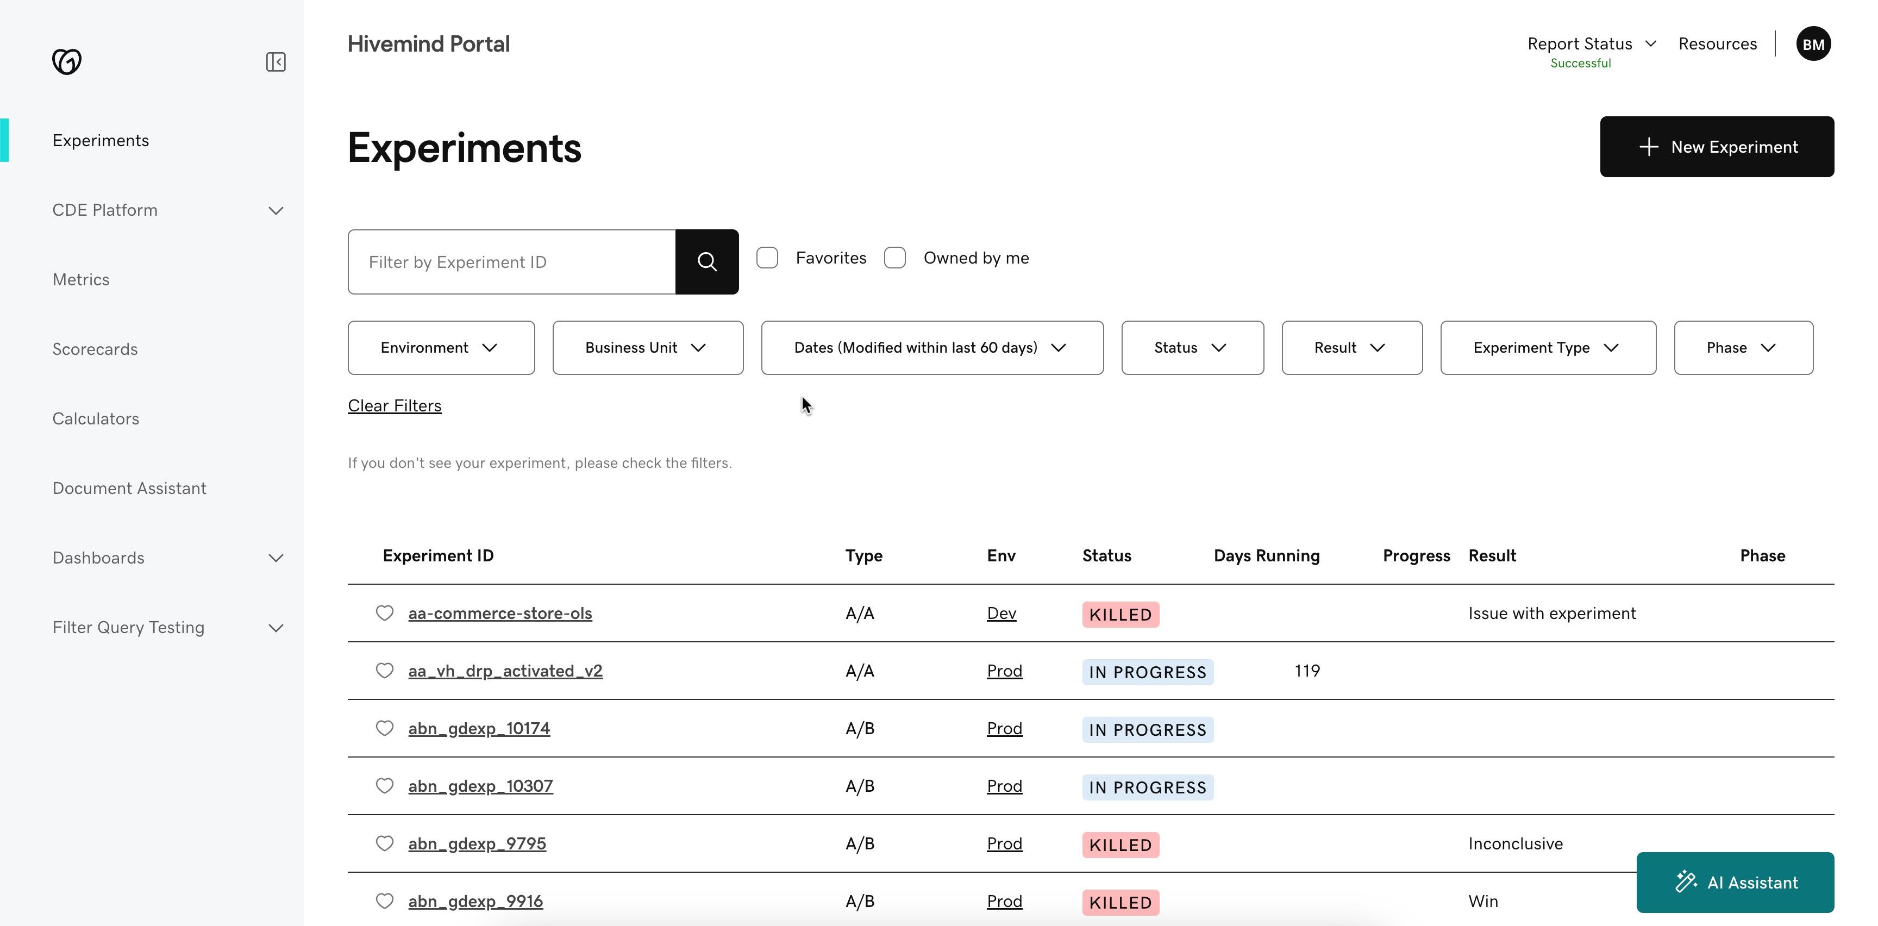Toggle heart for aa_vh_drp_activated_v2
This screenshot has height=926, width=1878.
click(384, 670)
